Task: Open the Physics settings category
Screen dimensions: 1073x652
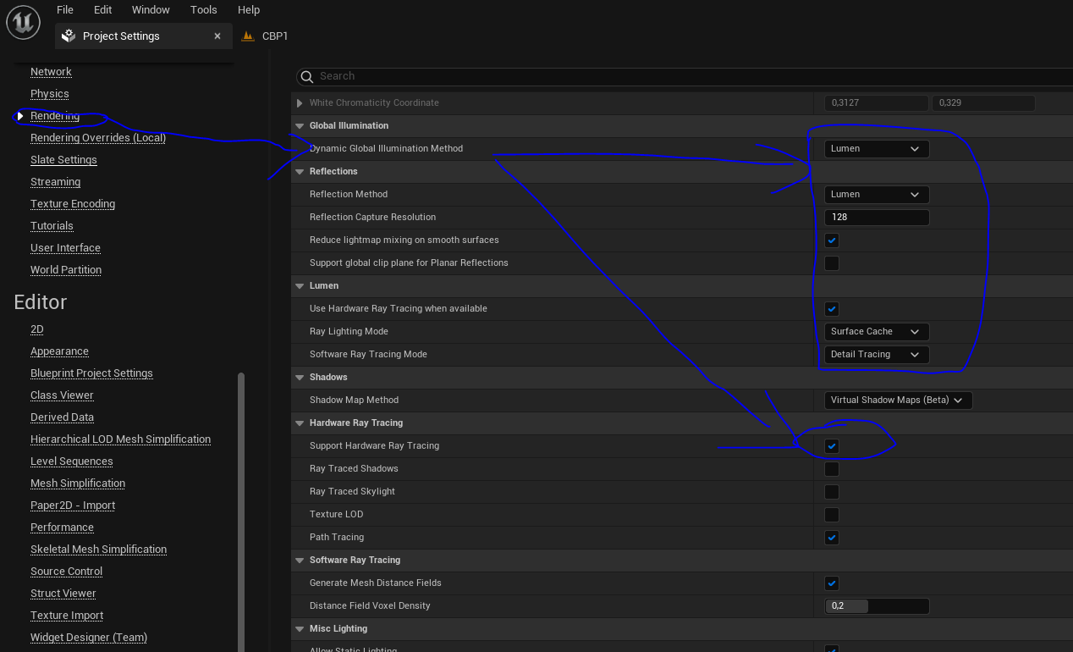Action: (50, 94)
